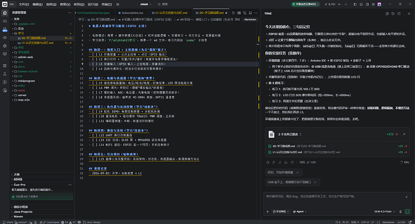Screen dimensions: 415x224
Task: Open the Explorer view in activity bar
Action: (5, 13)
